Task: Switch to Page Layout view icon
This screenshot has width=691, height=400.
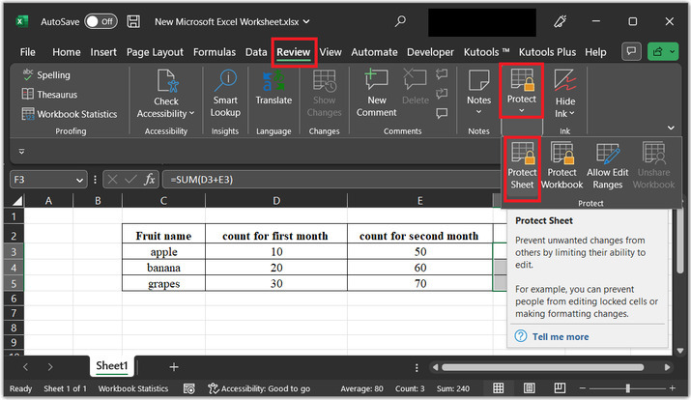Action: (x=530, y=387)
